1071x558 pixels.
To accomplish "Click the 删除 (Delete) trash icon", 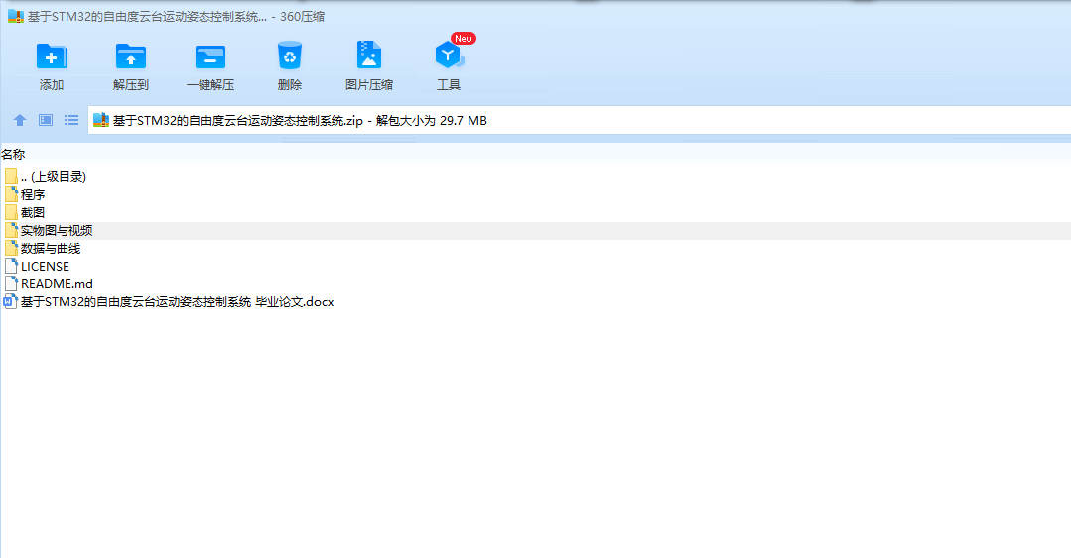I will [x=290, y=56].
